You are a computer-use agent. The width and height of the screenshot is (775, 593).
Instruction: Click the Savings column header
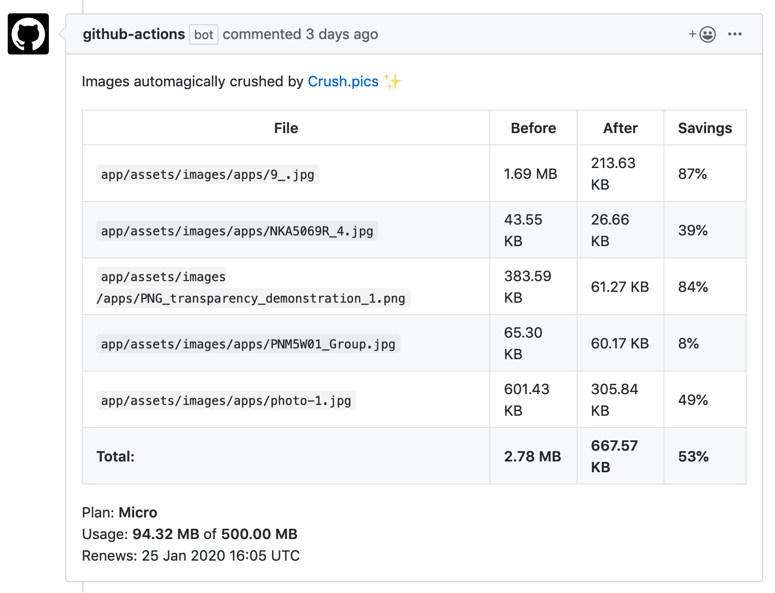point(705,128)
